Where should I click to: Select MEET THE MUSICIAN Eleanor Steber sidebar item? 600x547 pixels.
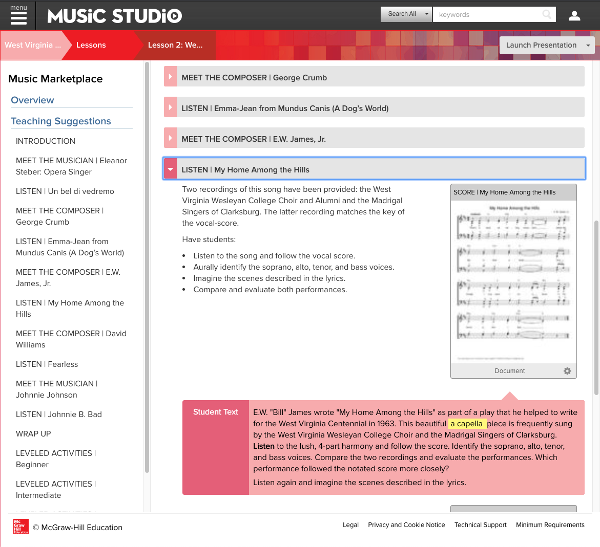[x=72, y=166]
